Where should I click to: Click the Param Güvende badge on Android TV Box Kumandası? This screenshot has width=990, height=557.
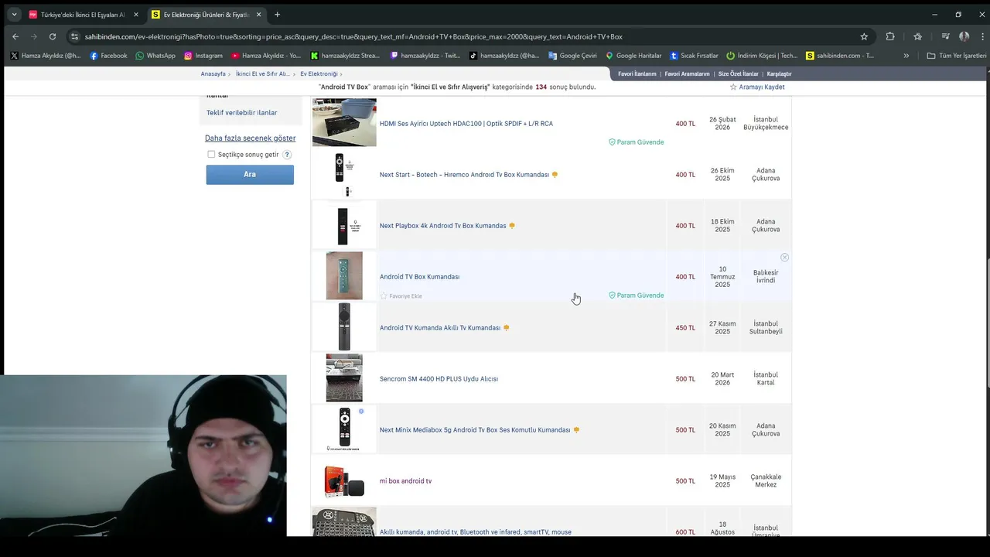(636, 296)
